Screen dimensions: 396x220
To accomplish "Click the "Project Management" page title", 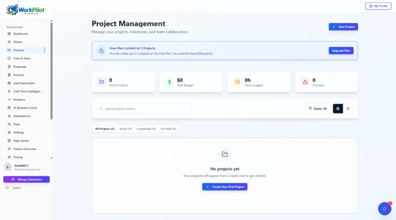I will pos(129,23).
